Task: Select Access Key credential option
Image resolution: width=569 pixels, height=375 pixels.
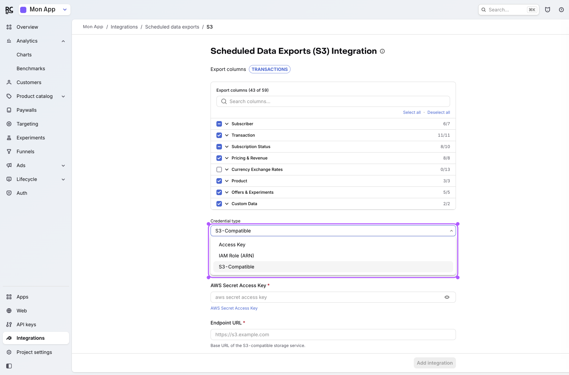Action: [333, 245]
